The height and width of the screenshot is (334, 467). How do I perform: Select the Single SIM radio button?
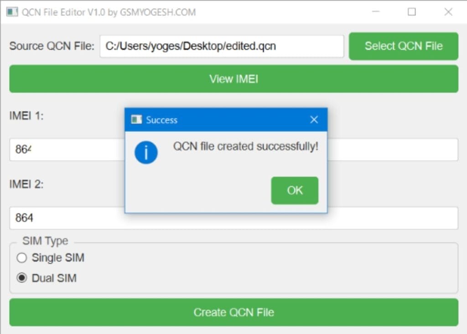click(x=21, y=258)
